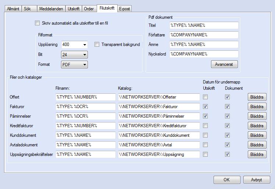Screen dimensions: 275x189
Task: Open the Upplösning dropdown
Action: (75, 44)
